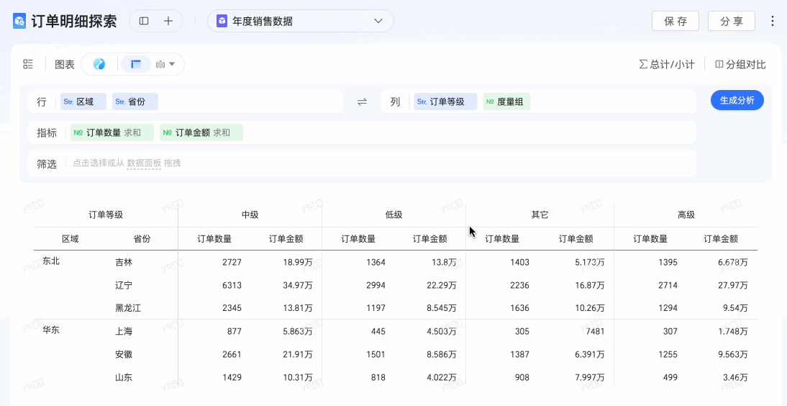Open 分组对比 option
This screenshot has height=406, width=787.
(x=740, y=64)
